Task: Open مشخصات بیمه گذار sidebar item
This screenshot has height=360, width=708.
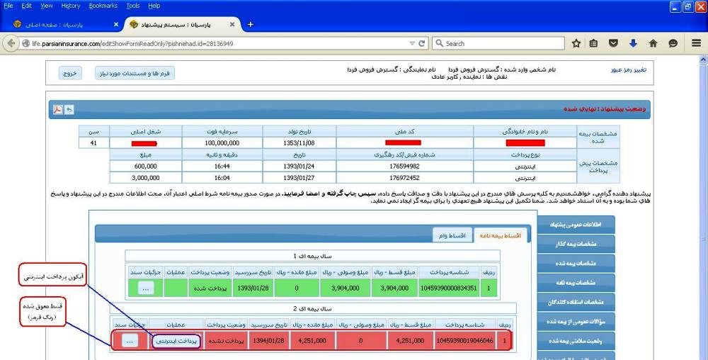Action: point(576,244)
